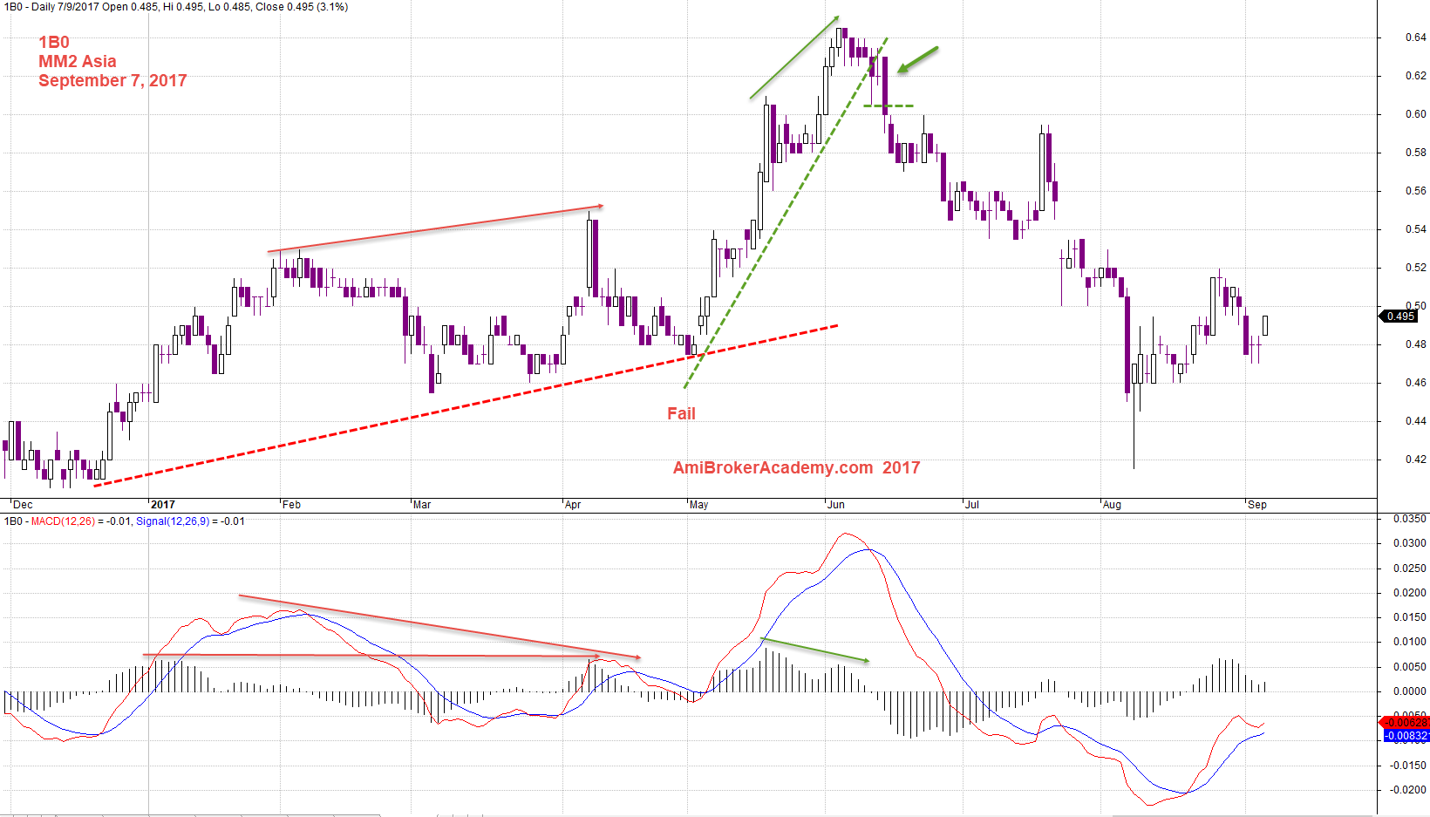Viewport: 1430px width, 817px height.
Task: Click the 'Aug' time axis label
Action: (1112, 505)
